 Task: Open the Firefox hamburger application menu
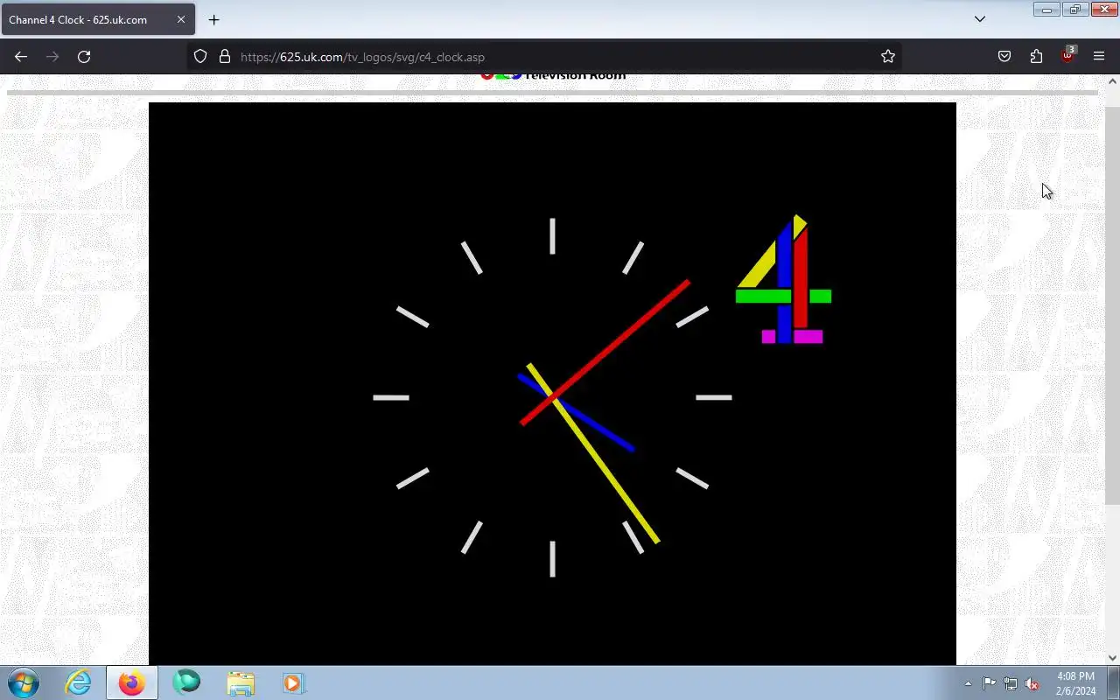[x=1099, y=57]
